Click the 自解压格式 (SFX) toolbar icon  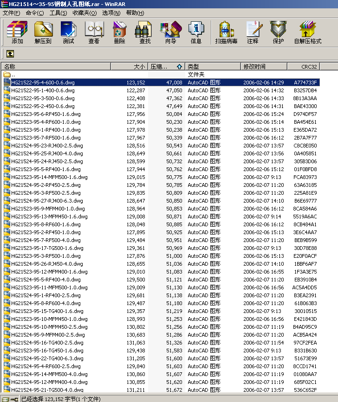pyautogui.click(x=307, y=32)
